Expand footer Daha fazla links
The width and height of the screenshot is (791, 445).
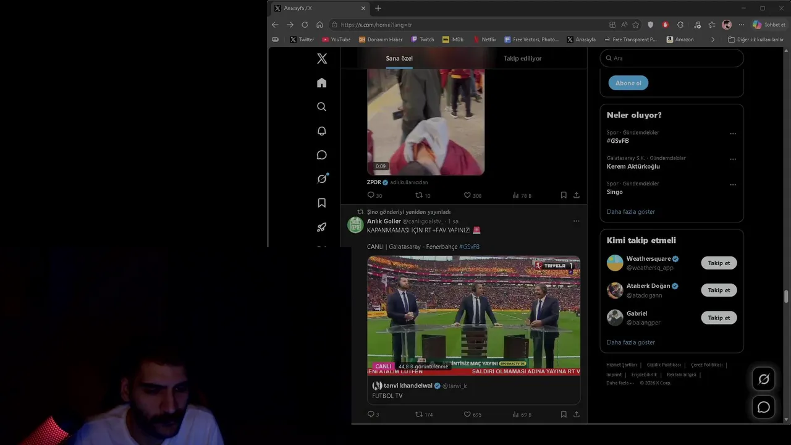[620, 383]
